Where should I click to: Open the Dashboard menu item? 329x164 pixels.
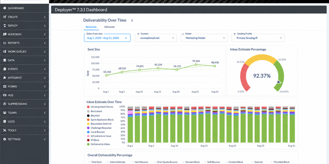(x=24, y=8)
